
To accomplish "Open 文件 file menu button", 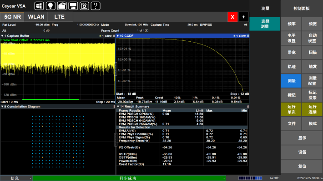I will 291,123.
